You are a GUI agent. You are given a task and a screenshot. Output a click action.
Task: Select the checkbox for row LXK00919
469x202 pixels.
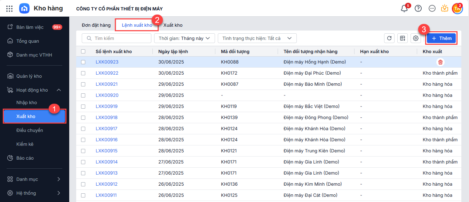click(83, 107)
